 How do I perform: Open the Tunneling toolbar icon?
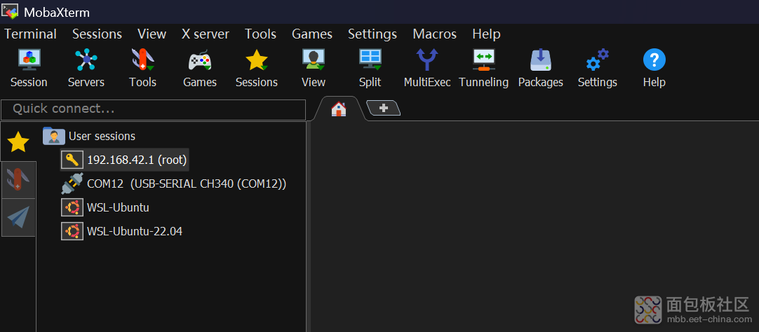click(483, 69)
